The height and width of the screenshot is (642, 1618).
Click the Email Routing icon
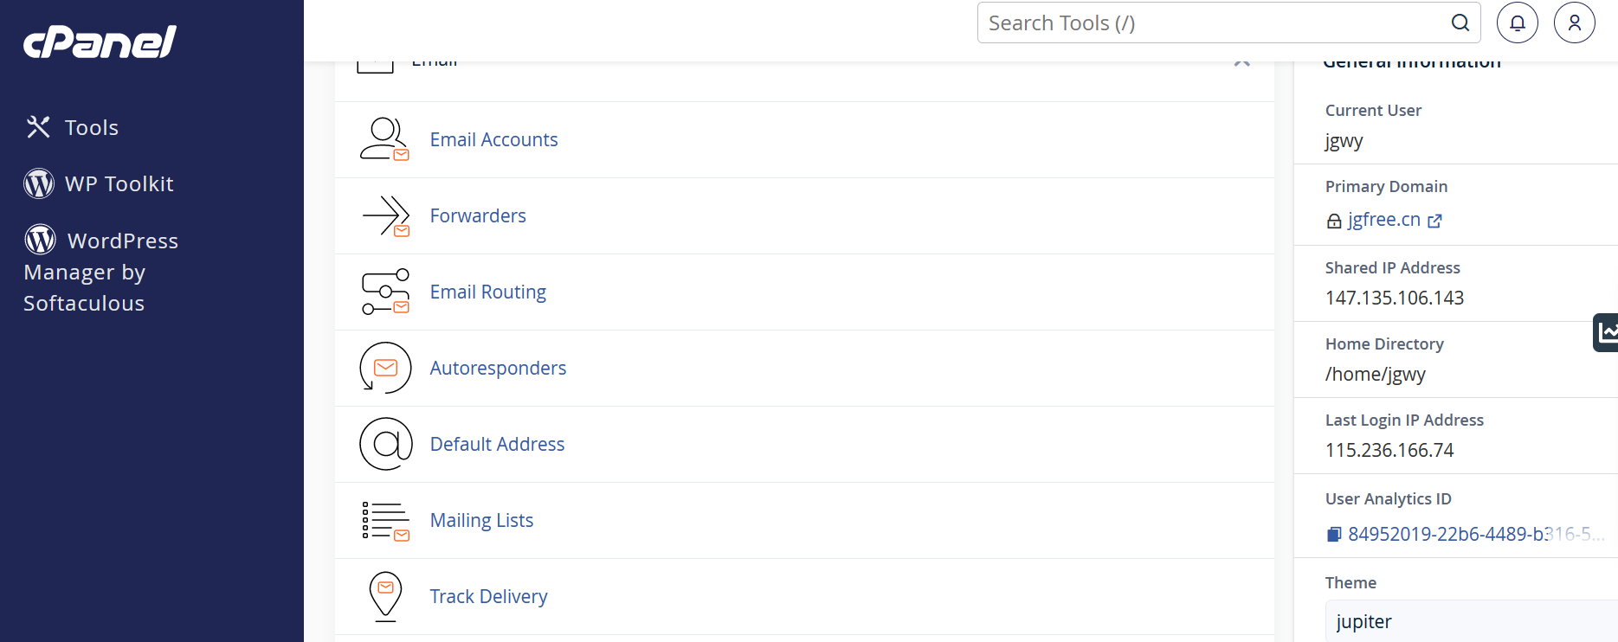tap(385, 292)
